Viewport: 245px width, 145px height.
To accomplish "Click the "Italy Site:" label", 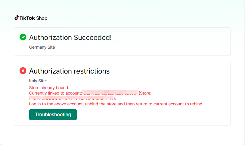I will (x=38, y=81).
